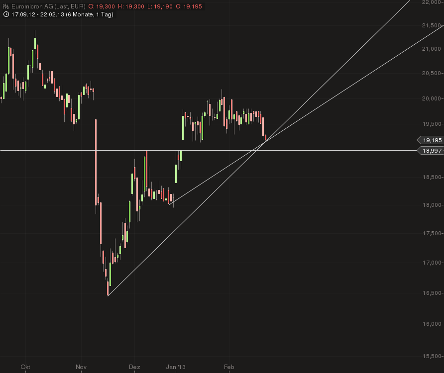Screen dimensions: 444x373
Task: Click the red Open value O: 19,300
Action: click(102, 6)
